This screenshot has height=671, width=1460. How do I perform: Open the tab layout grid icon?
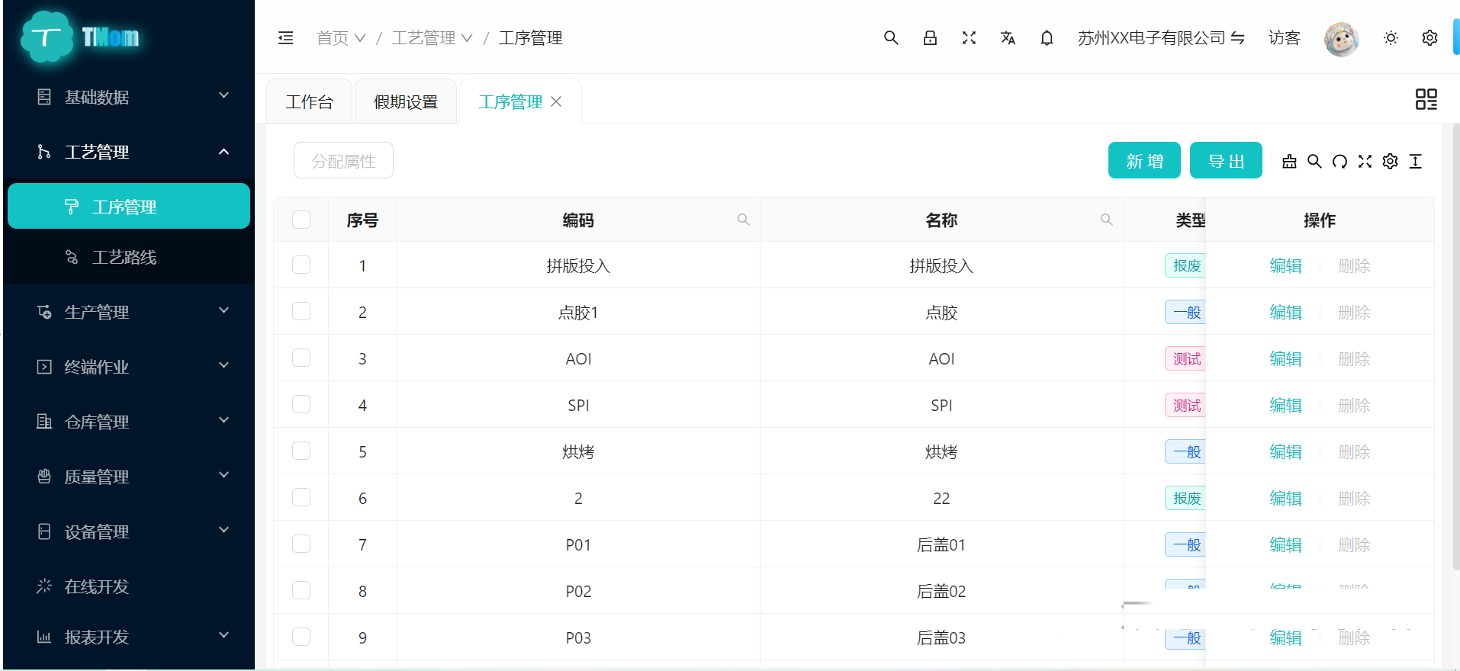click(x=1426, y=99)
